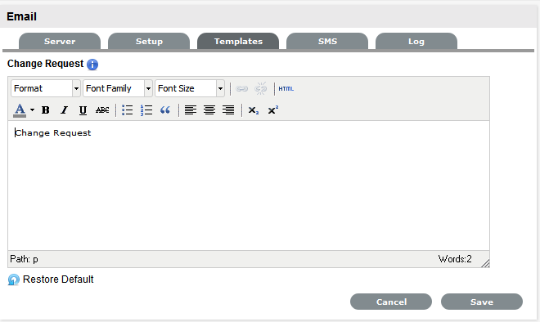Image resolution: width=540 pixels, height=322 pixels.
Task: Open the Format dropdown
Action: [x=46, y=88]
